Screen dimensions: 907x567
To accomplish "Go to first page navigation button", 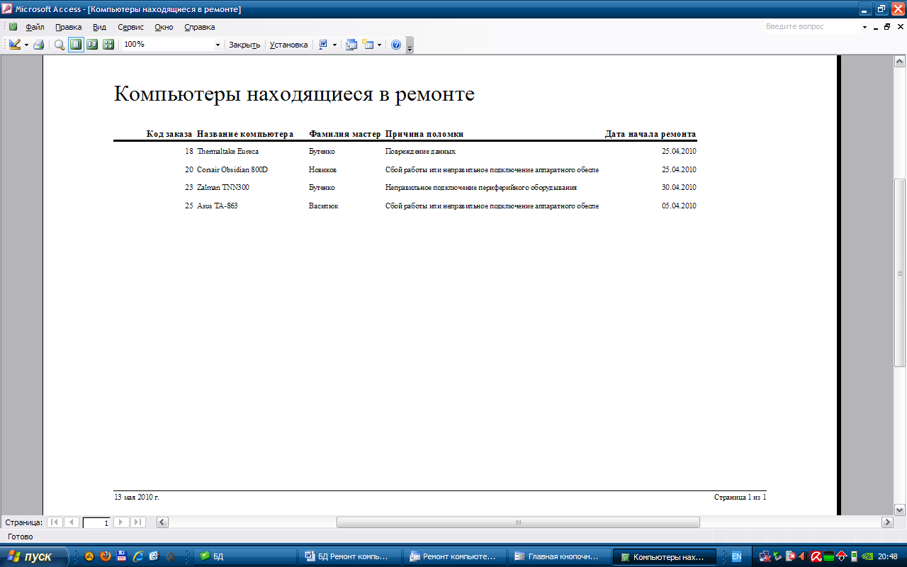I will 55,522.
